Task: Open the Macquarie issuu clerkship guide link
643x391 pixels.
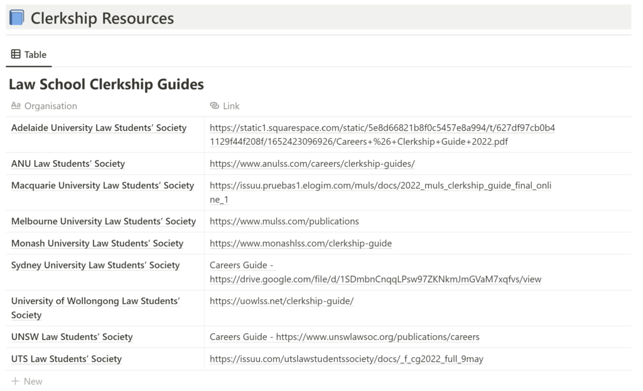Action: 381,193
